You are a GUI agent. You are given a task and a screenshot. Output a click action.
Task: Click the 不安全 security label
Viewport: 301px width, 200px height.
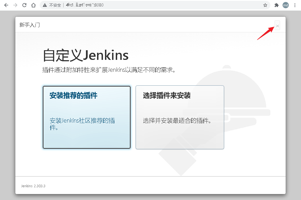[55, 5]
